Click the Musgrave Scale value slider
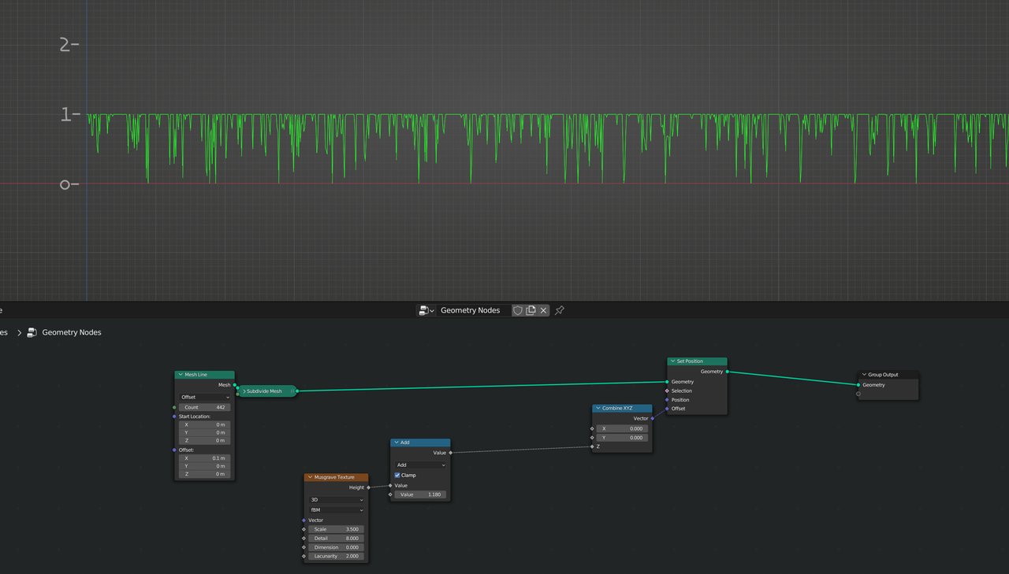This screenshot has height=574, width=1009. pyautogui.click(x=337, y=529)
